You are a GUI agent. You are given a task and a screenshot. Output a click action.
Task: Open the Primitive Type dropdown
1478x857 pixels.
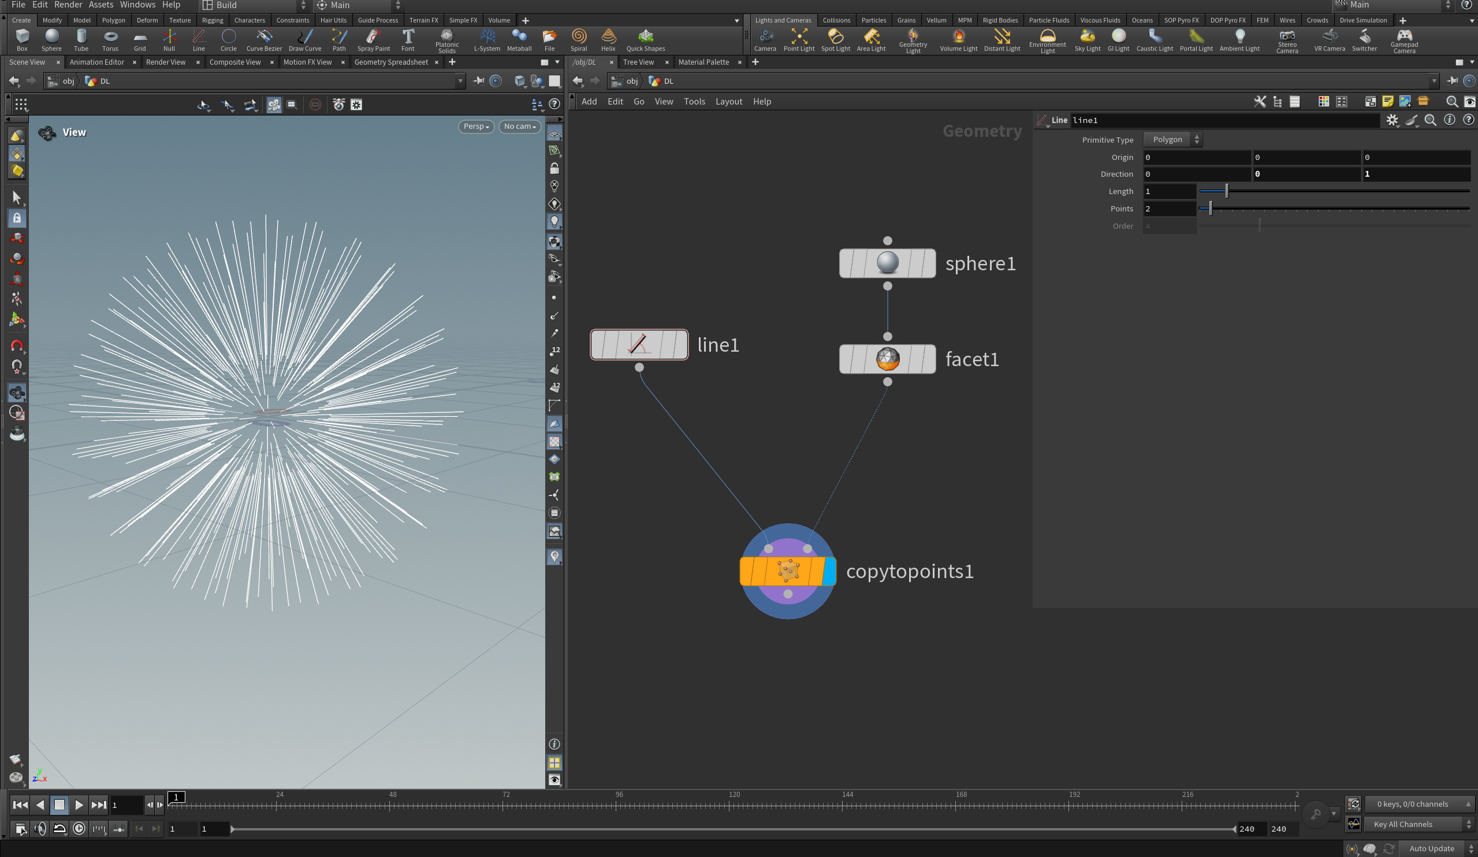point(1172,140)
